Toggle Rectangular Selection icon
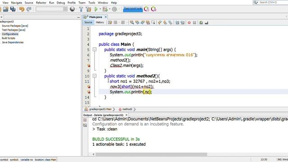This screenshot has width=288, height=162. (x=153, y=22)
